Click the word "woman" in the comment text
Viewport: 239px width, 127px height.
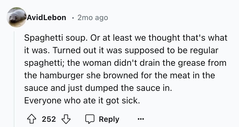tap(97, 63)
